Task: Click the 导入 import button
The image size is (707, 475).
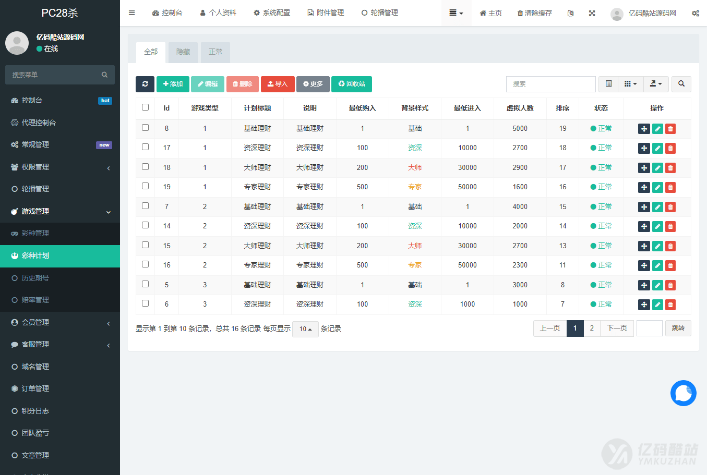Action: coord(278,84)
